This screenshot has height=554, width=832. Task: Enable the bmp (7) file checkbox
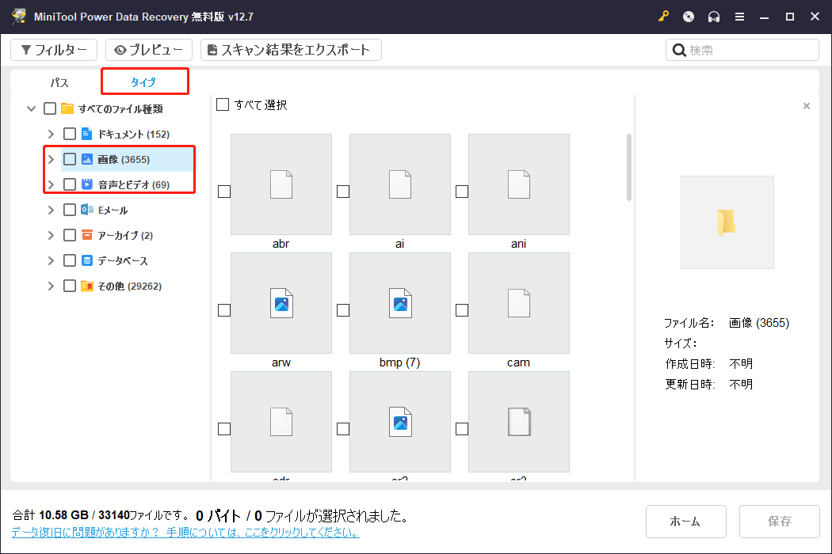pos(342,309)
